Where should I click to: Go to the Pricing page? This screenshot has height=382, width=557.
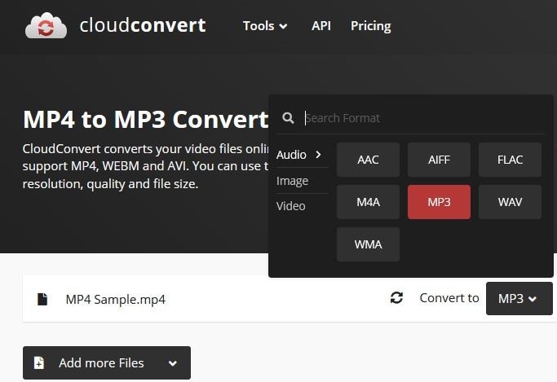point(371,26)
